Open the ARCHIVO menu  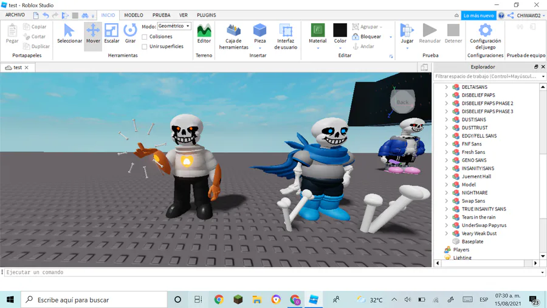15,15
